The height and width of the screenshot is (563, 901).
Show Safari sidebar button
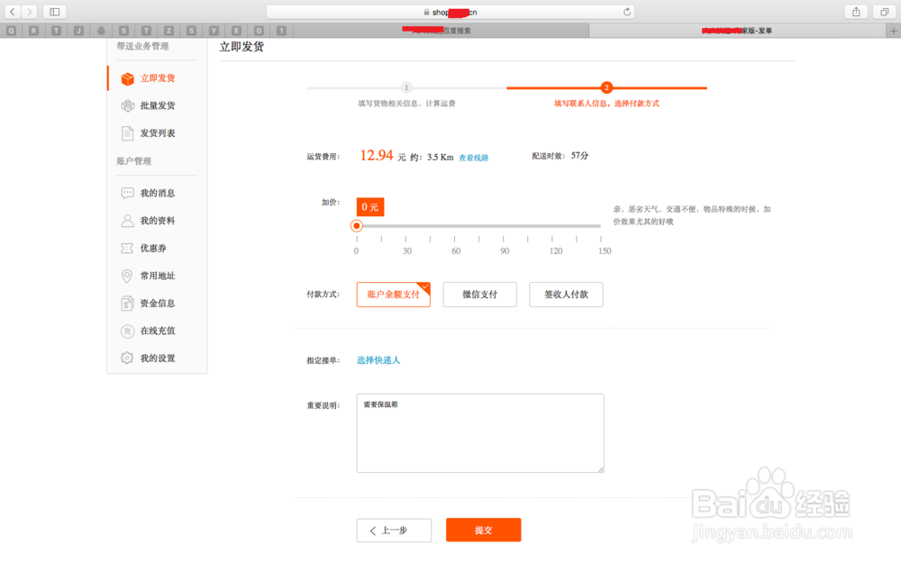(55, 12)
